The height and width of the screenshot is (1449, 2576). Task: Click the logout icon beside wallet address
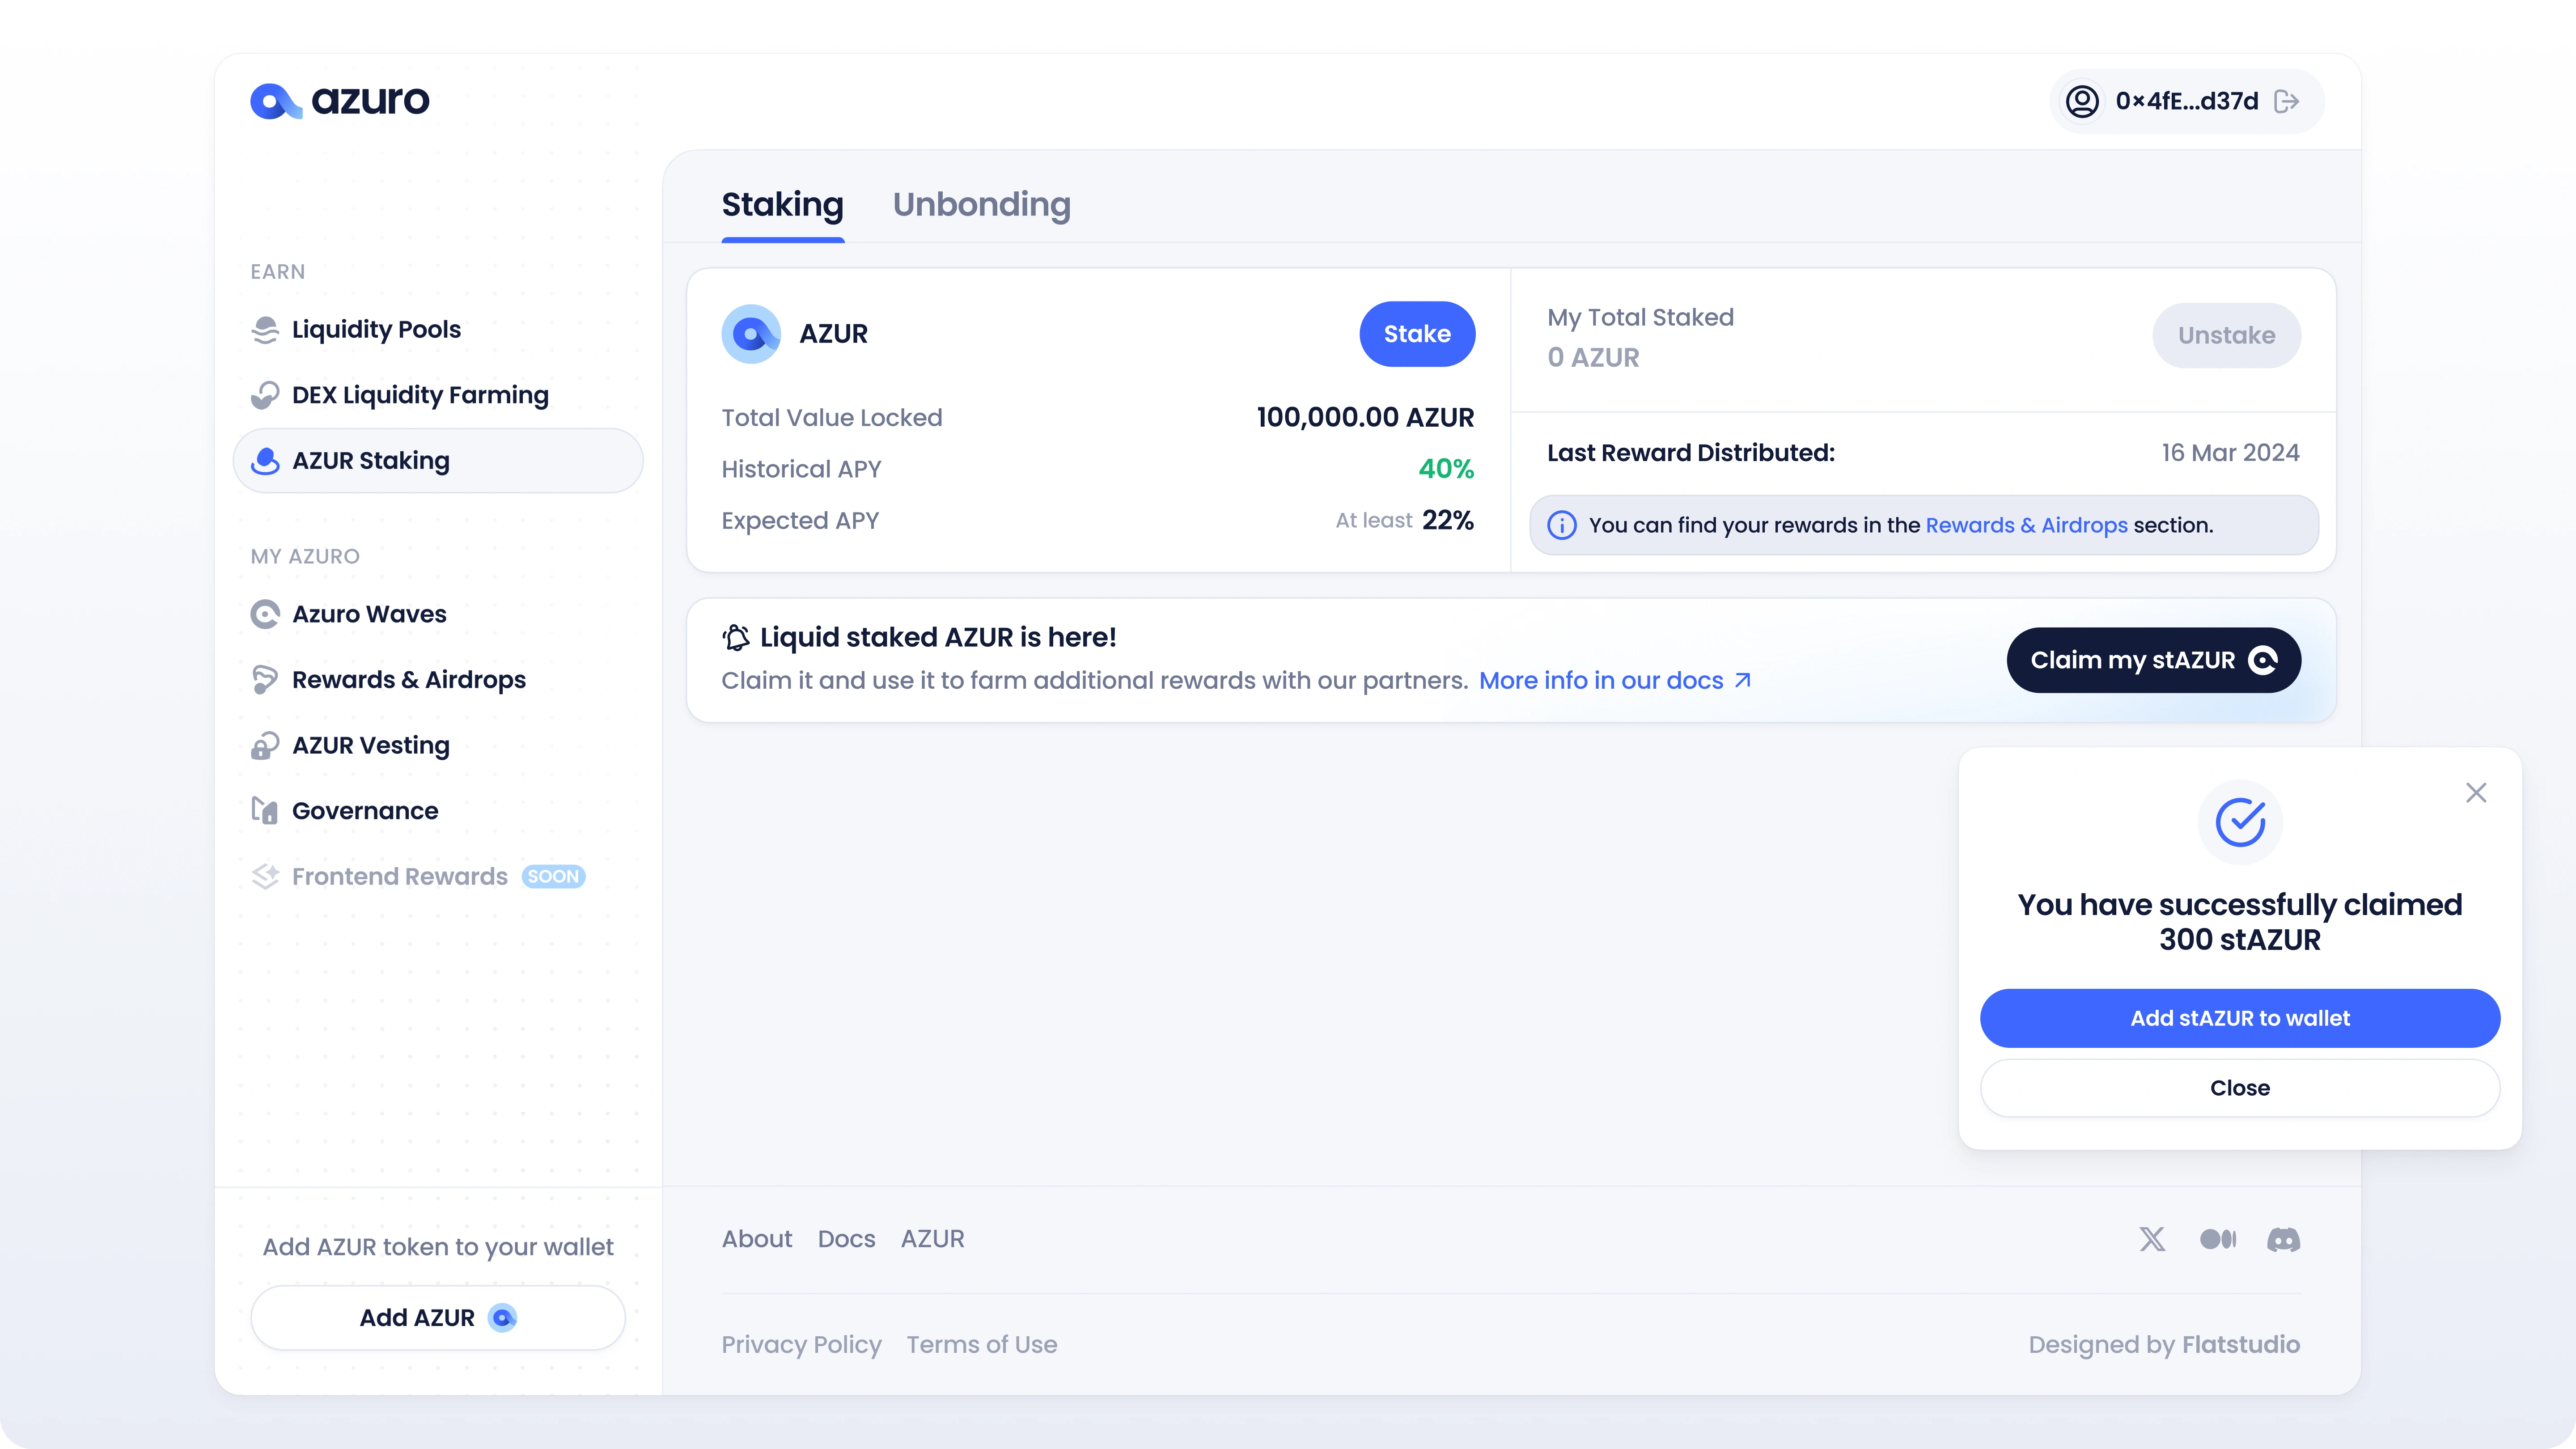click(2287, 101)
